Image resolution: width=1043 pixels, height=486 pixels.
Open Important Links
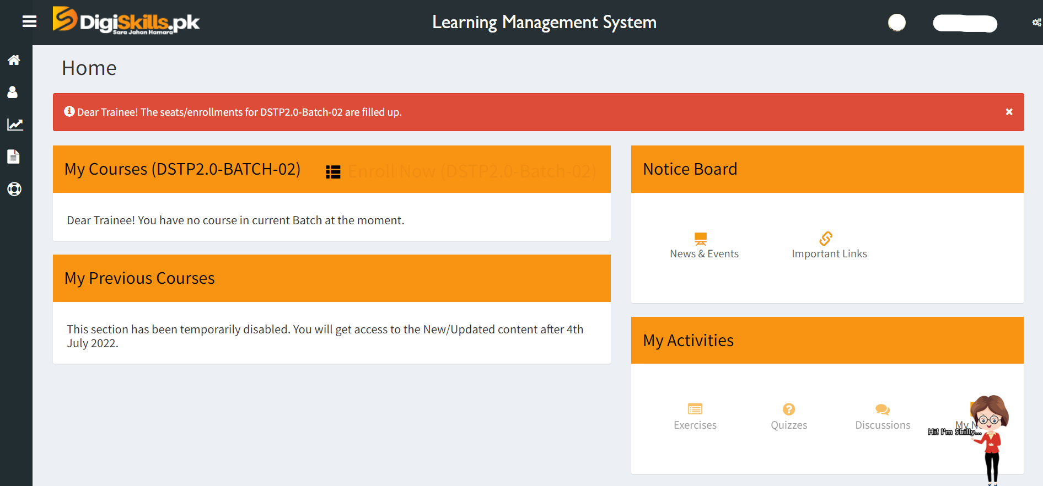(829, 246)
